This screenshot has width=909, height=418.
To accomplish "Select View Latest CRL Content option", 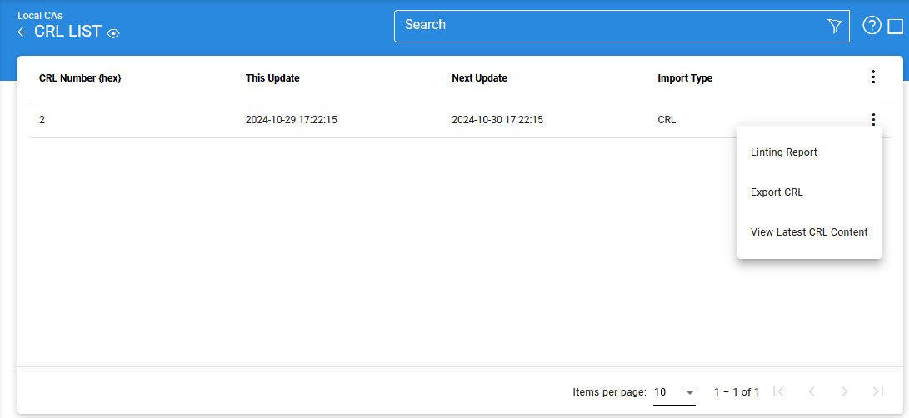I will point(809,232).
